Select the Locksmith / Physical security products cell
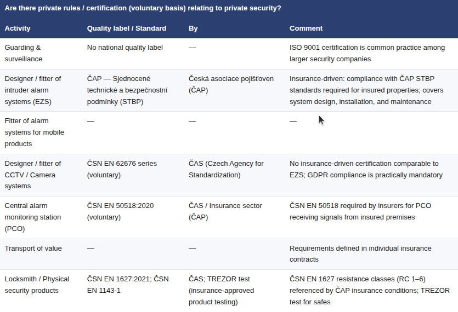The height and width of the screenshot is (312, 458). coord(37,285)
